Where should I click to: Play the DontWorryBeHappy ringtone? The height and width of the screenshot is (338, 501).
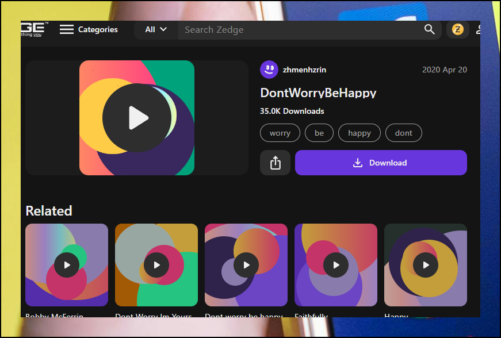point(137,118)
